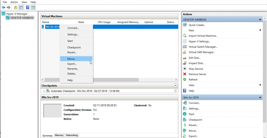Expand the New submenu arrow in Actions
Image resolution: width=267 pixels, height=138 pixels.
point(260,30)
